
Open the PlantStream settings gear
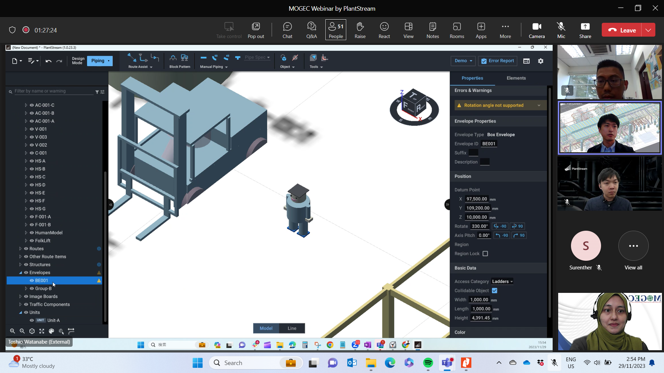click(541, 61)
